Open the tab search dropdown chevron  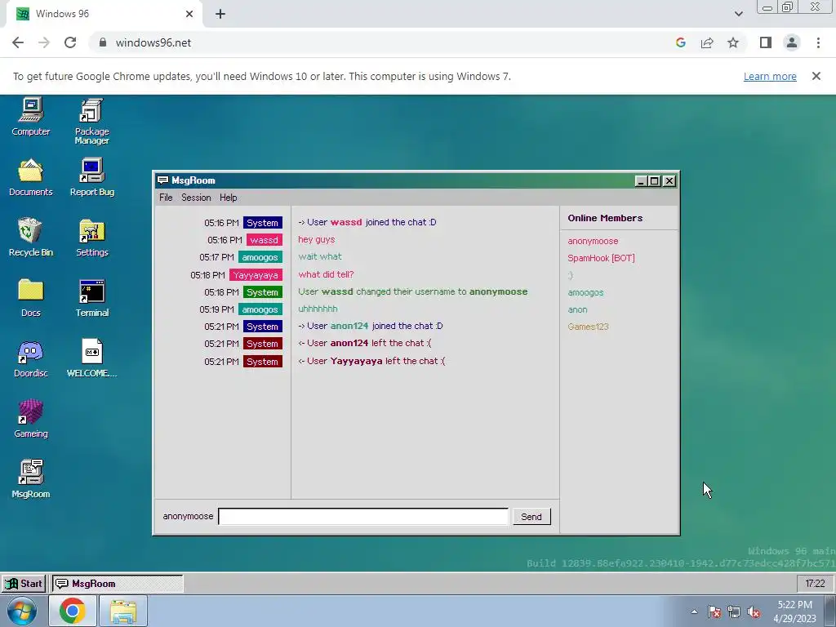pyautogui.click(x=738, y=15)
